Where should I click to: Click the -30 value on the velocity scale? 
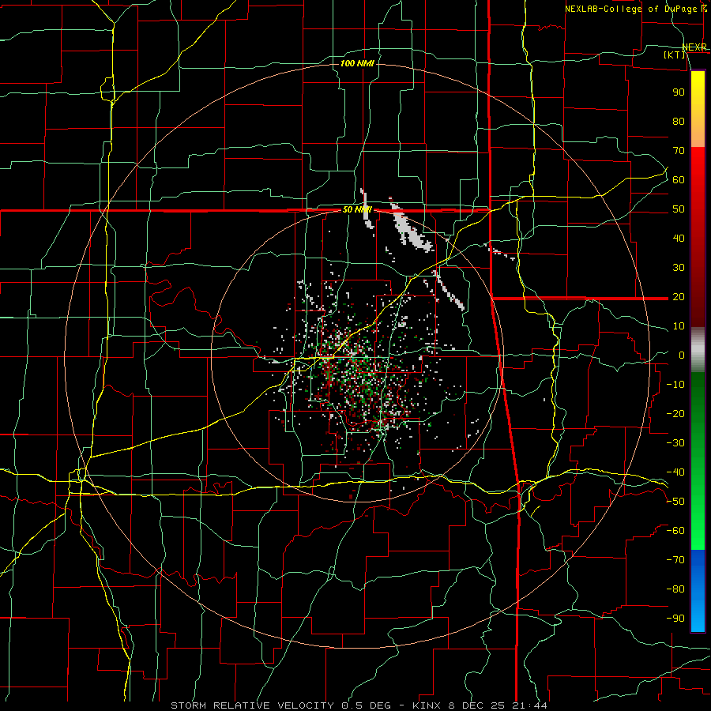pyautogui.click(x=675, y=443)
